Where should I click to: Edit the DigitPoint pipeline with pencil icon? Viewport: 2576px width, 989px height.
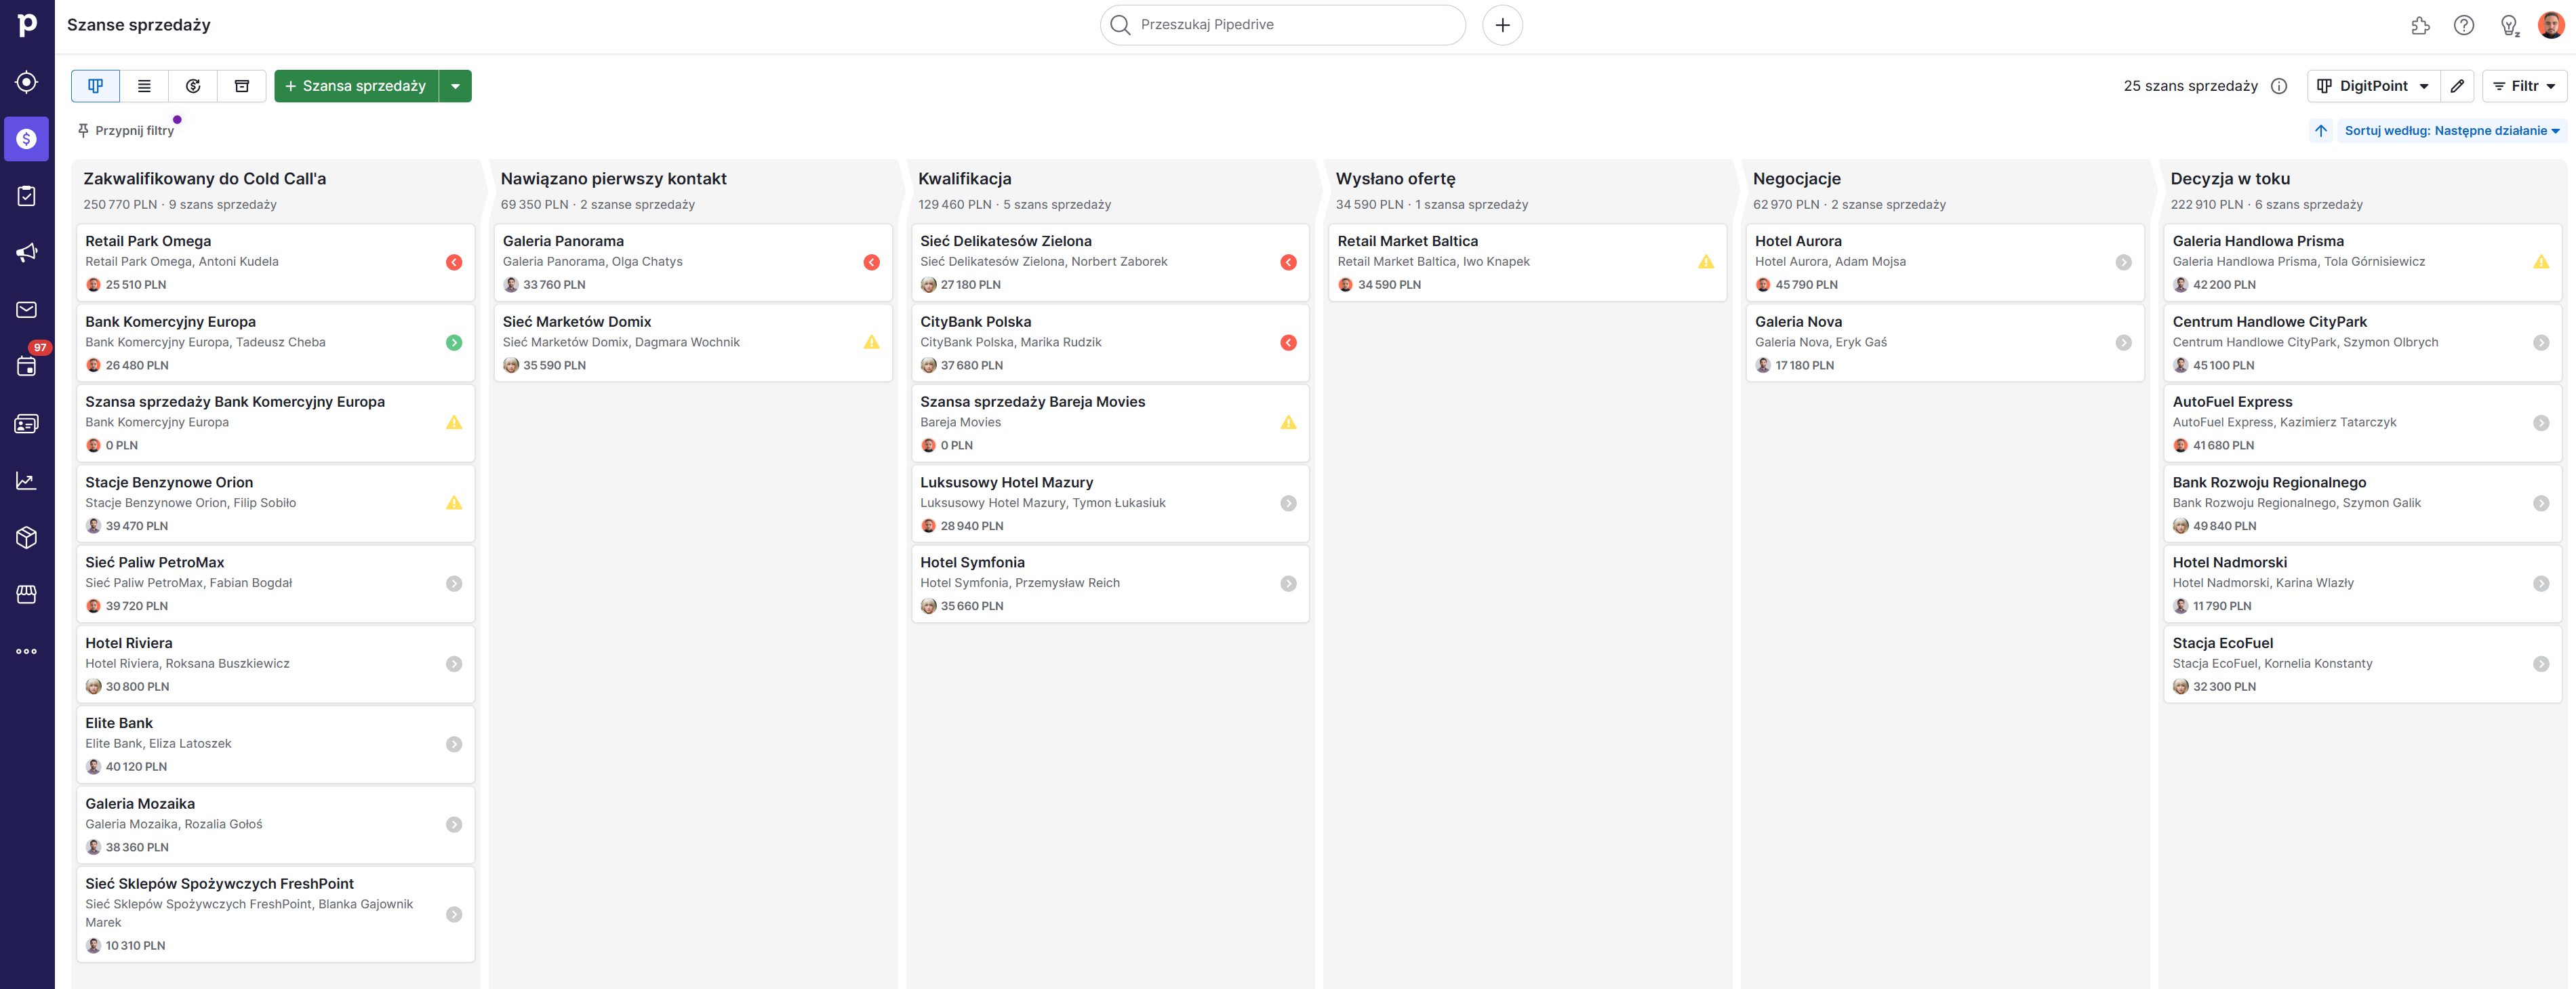2457,86
